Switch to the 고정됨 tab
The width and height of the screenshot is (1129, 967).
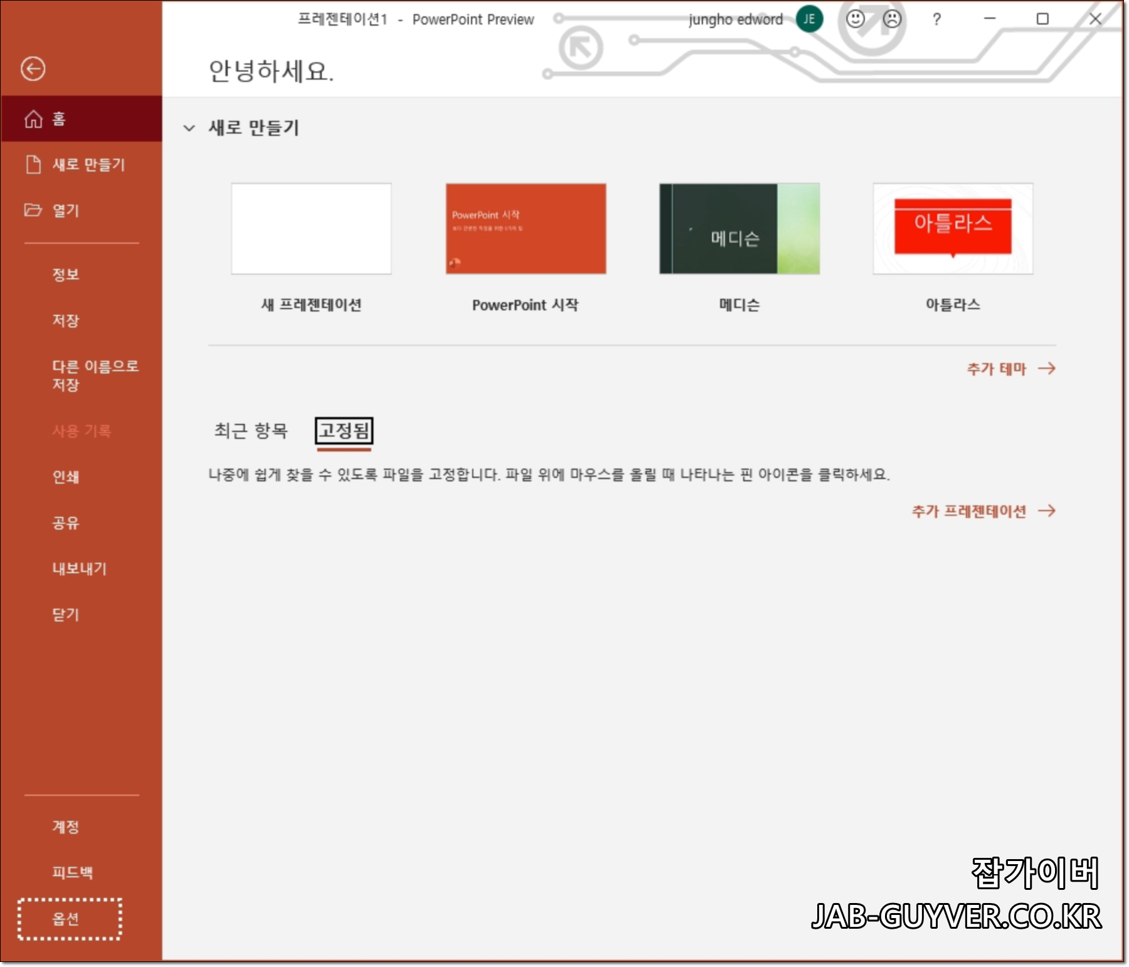click(344, 431)
